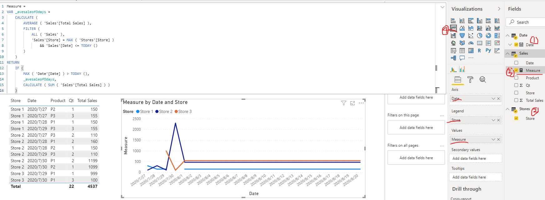Open the chart's filter icon
The width and height of the screenshot is (545, 200).
[x=344, y=103]
